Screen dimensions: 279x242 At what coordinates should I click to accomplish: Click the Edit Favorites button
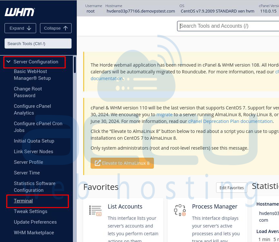(x=232, y=188)
